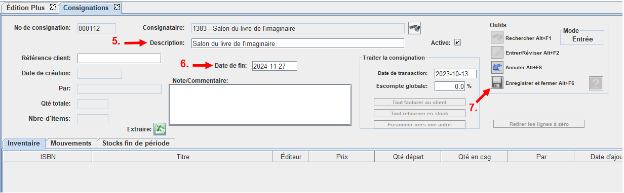Screen dimensions: 624x193
Task: Select the Inventaire tab
Action: [x=24, y=143]
